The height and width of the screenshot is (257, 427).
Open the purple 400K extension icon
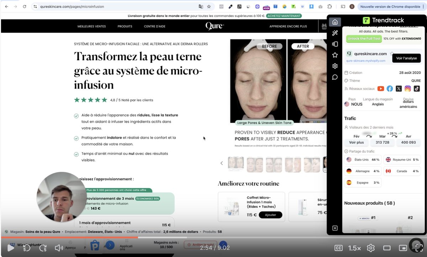pyautogui.click(x=266, y=7)
